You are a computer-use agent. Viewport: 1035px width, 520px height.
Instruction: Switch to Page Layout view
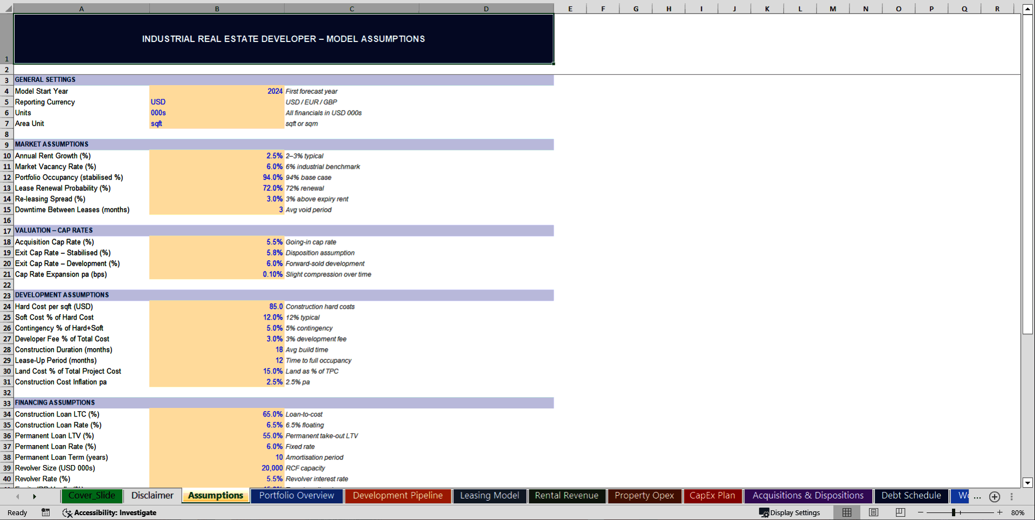874,512
